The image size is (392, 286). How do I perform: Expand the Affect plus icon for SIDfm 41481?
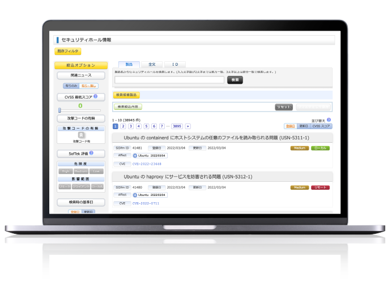pos(135,155)
